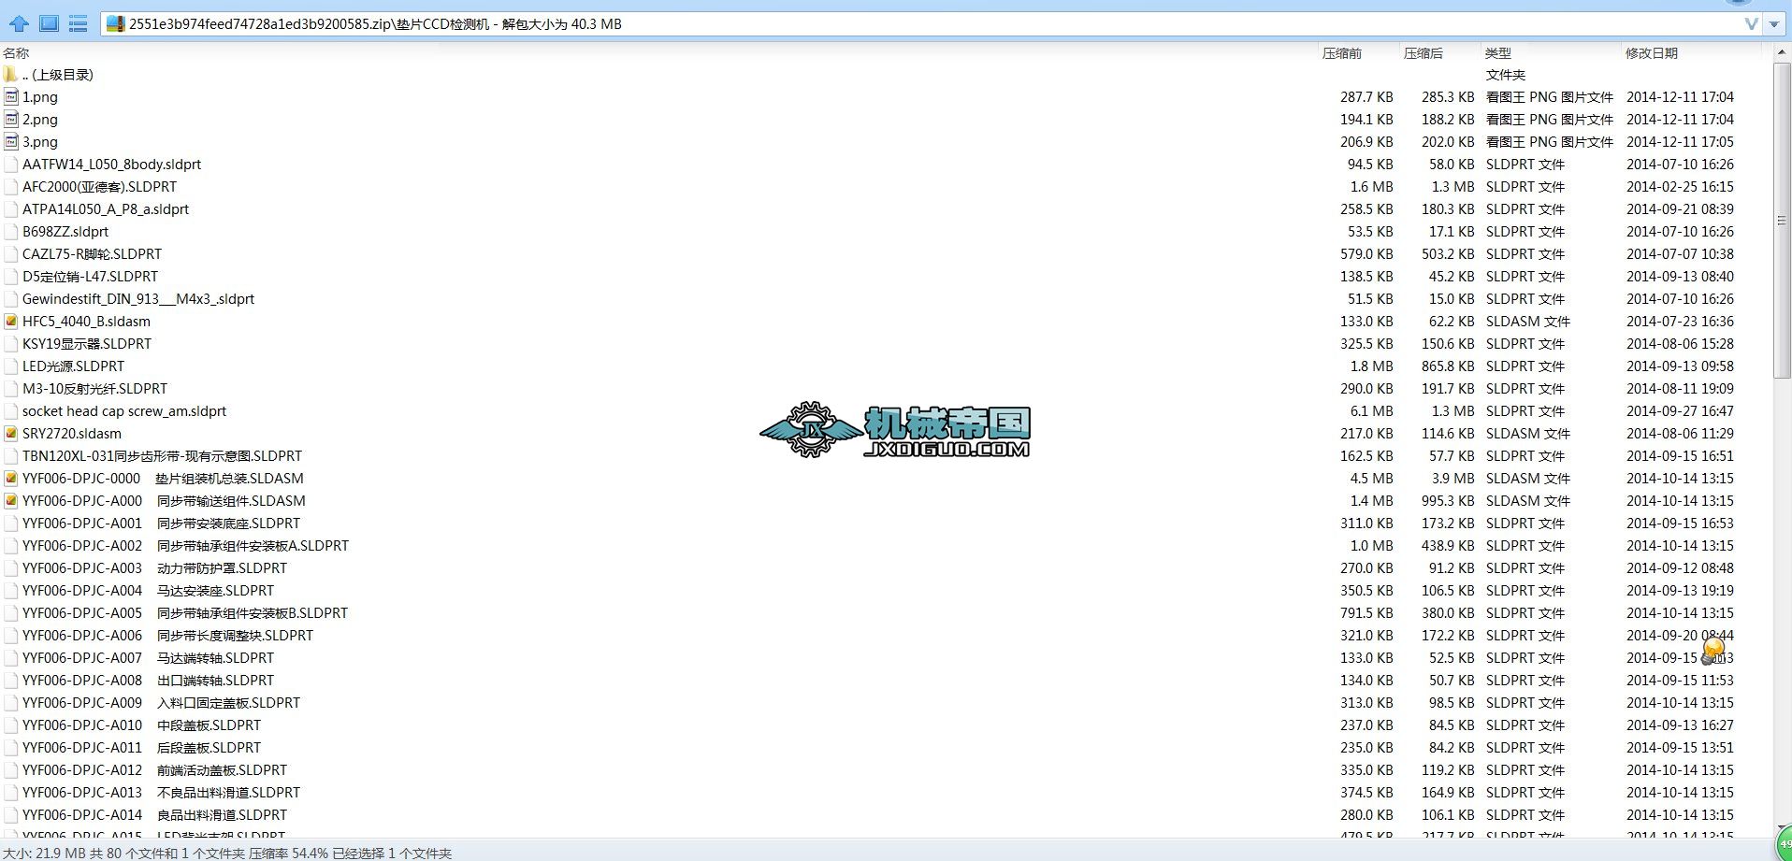Select YYF006-DPJC-A002 同步带轴承组件安装板A.SLDPRT
1792x861 pixels.
point(186,546)
